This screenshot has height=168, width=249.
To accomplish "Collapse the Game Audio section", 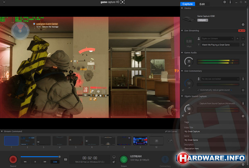I will (182, 52).
